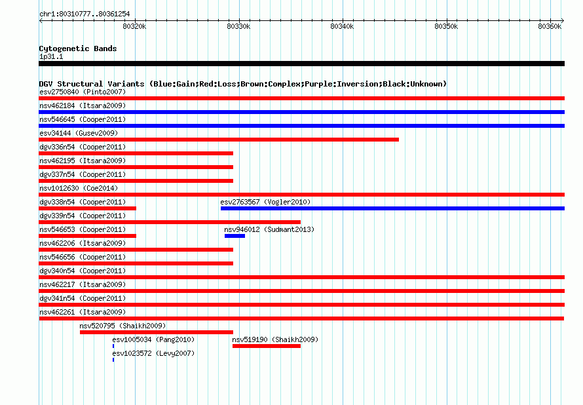583x405 pixels.
Task: Open nsv520795 (Shaikh2009) variant label
Action: pyautogui.click(x=122, y=326)
